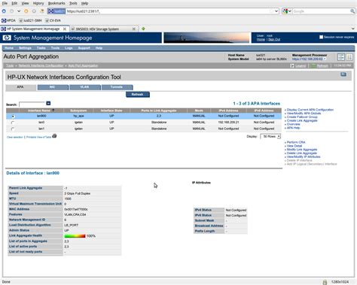
Task: Open the HPOA bookmark
Action: (x=8, y=20)
